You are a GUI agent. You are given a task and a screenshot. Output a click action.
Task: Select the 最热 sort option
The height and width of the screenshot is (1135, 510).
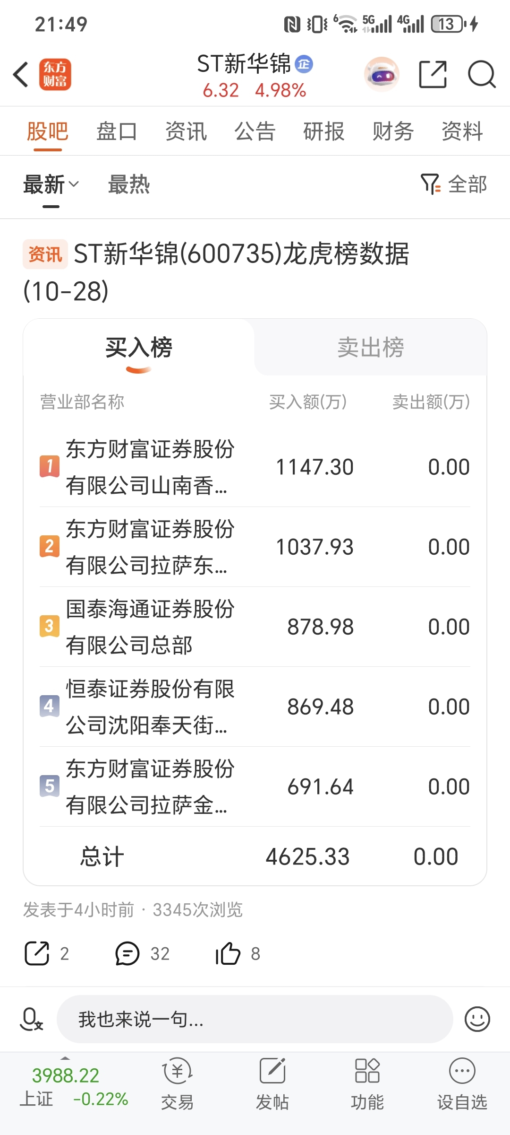[x=129, y=185]
